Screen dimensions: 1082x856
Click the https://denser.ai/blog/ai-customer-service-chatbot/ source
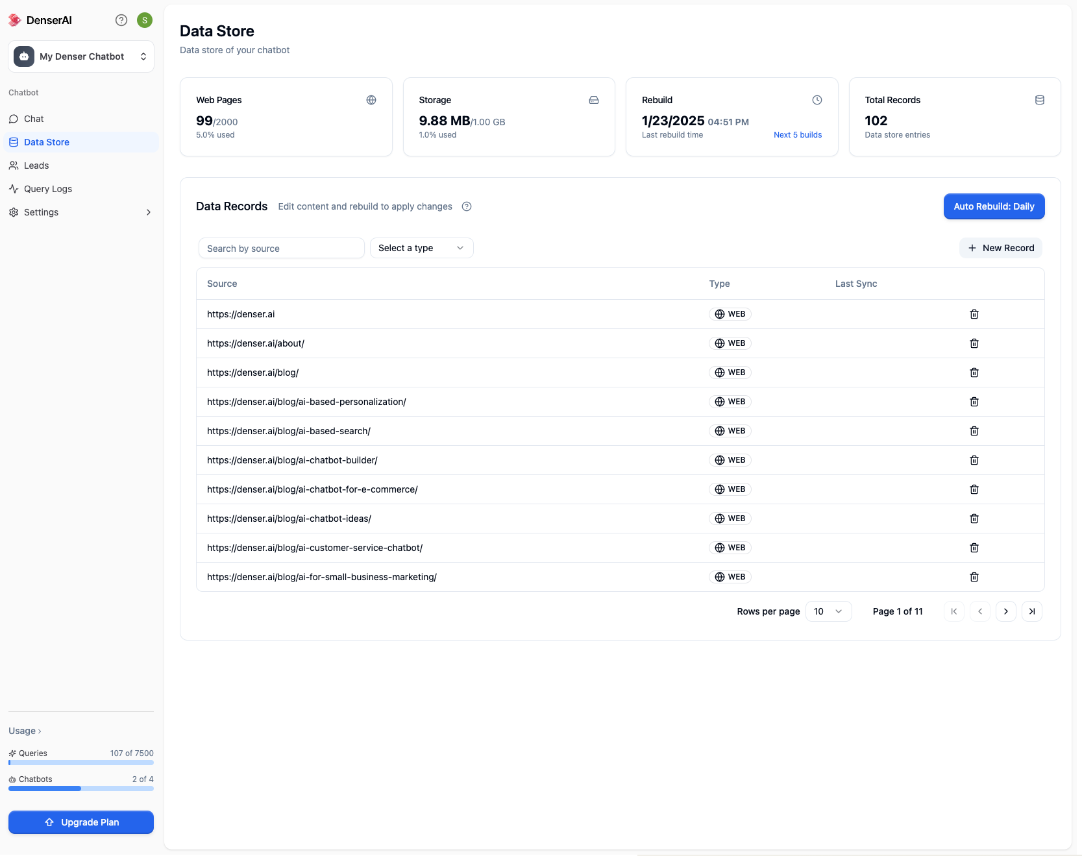tap(315, 548)
